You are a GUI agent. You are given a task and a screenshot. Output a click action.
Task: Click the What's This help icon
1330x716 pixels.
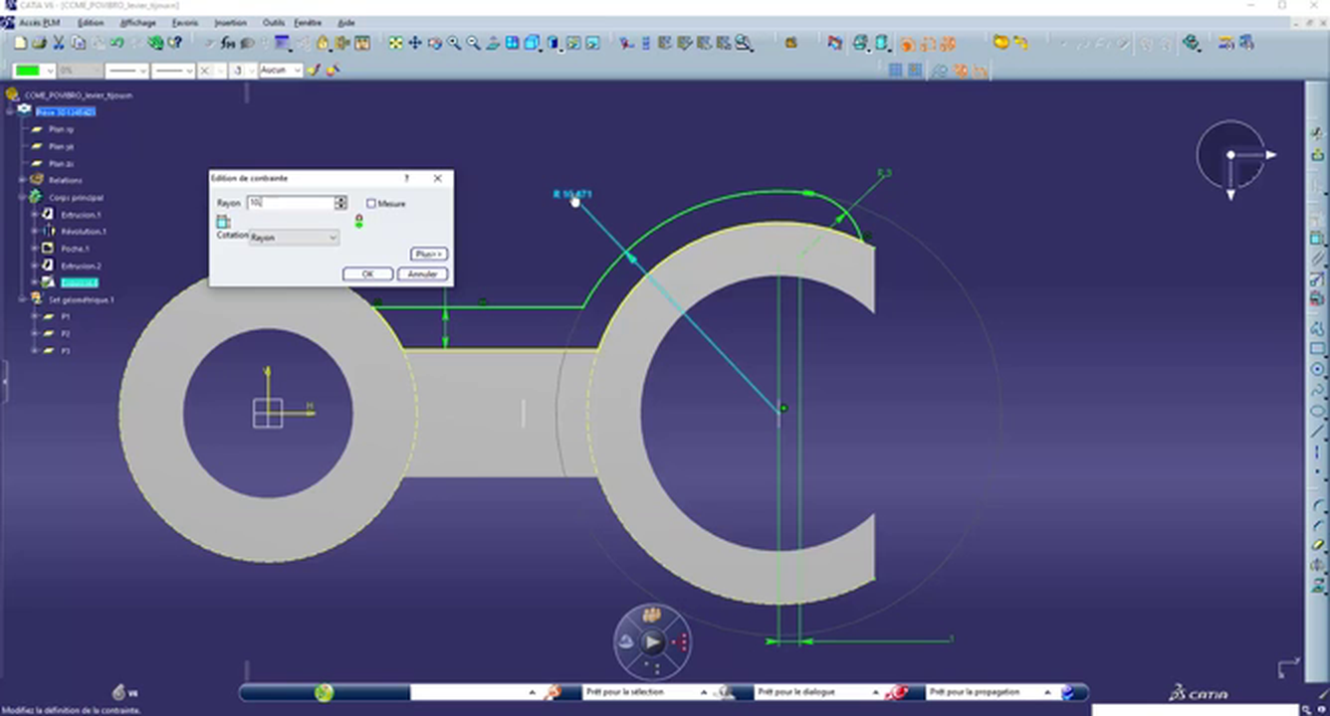pos(176,43)
